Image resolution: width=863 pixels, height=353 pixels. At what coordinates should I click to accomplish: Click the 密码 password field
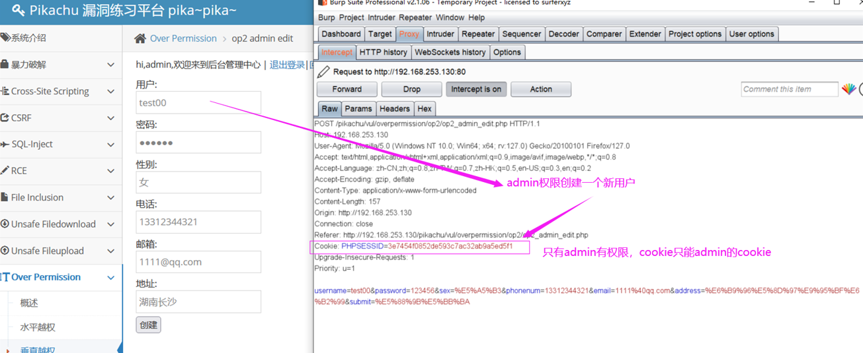coord(198,143)
